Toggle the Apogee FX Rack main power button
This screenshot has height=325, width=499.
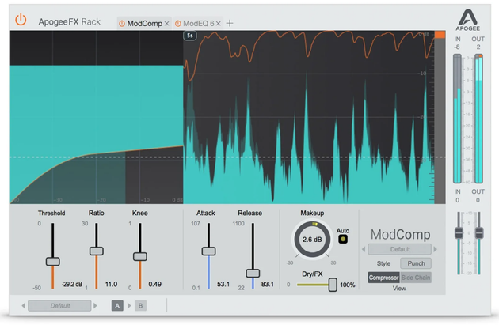coord(21,20)
